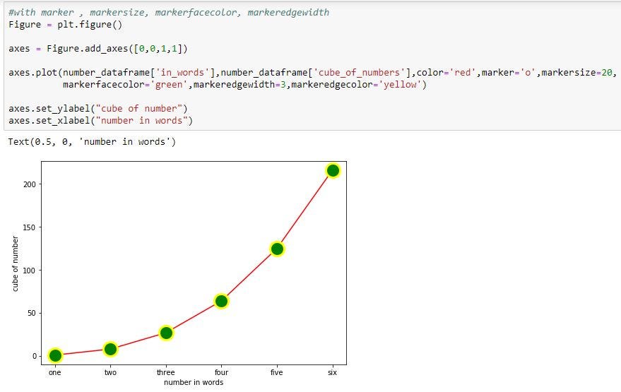The image size is (621, 392).
Task: Click the green data marker for 'two'
Action: [110, 349]
